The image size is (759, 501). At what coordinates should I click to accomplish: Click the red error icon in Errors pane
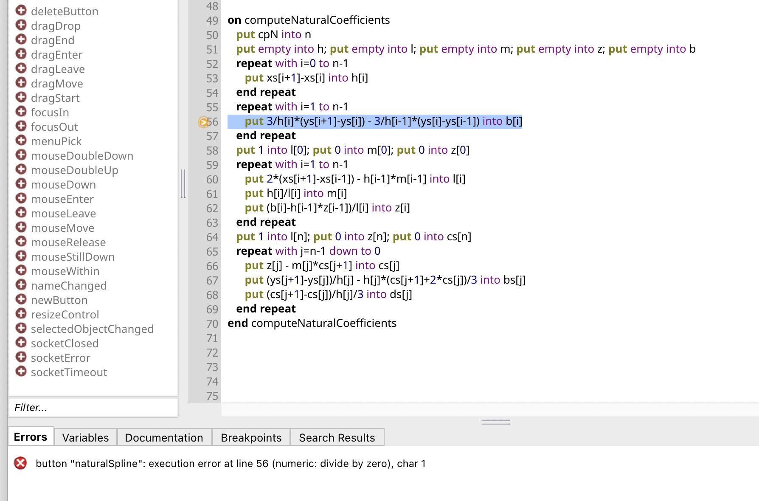[20, 463]
